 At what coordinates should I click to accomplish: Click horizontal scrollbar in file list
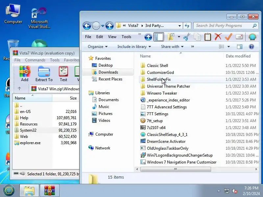click(x=176, y=169)
